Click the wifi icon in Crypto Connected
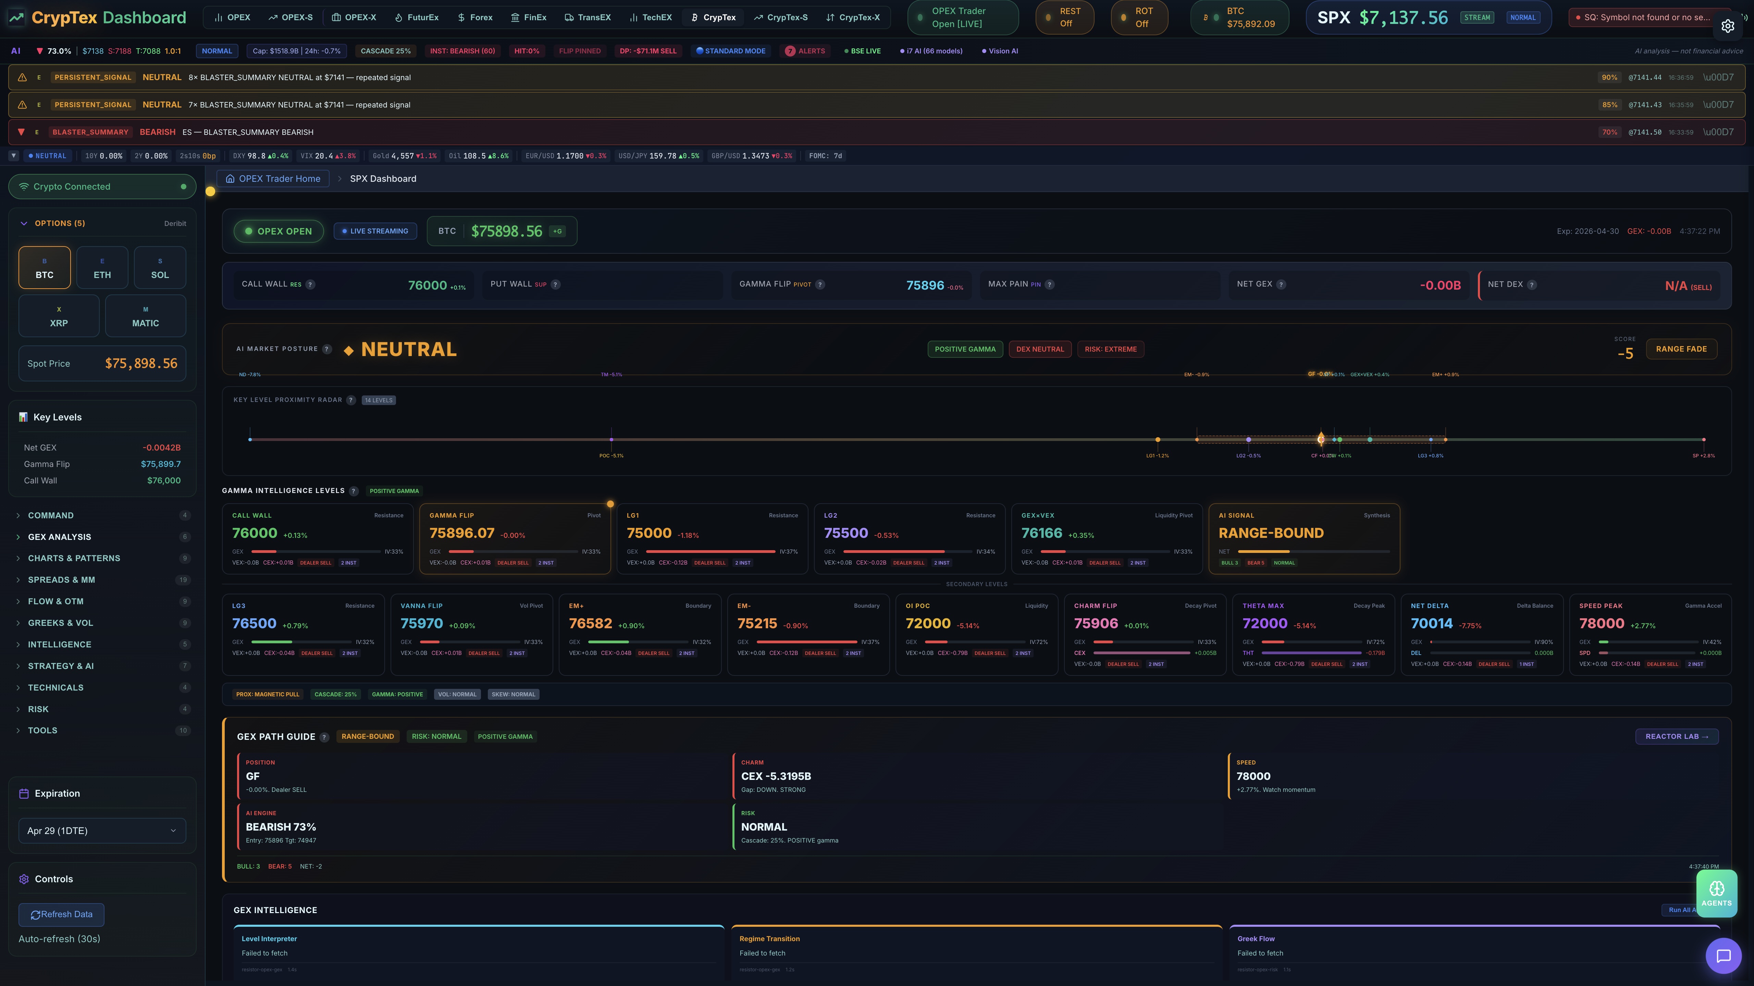The width and height of the screenshot is (1754, 986). (x=24, y=187)
